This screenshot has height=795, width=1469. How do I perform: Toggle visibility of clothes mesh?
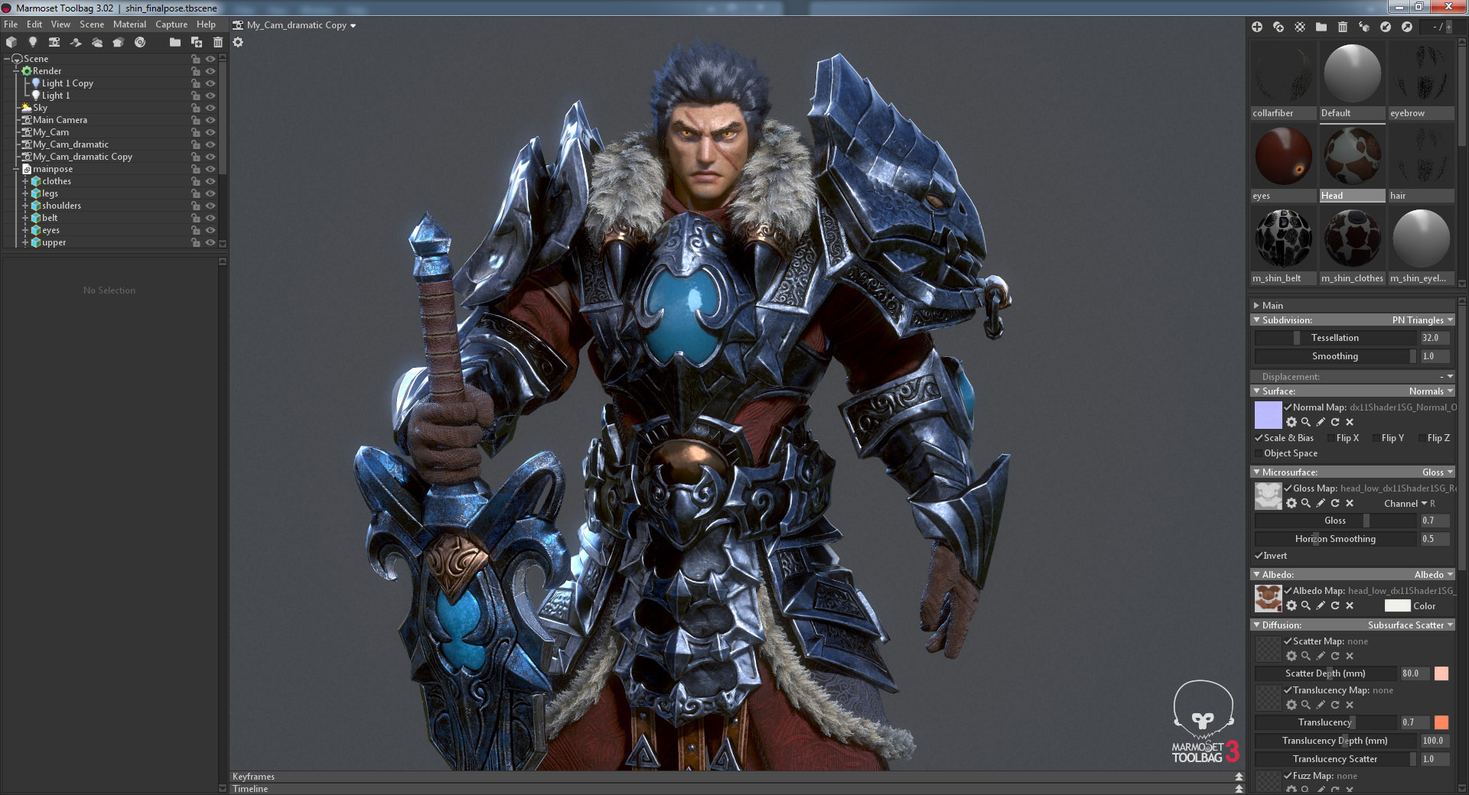click(x=210, y=181)
